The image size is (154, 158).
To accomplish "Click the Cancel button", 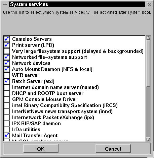I will (x=113, y=149).
